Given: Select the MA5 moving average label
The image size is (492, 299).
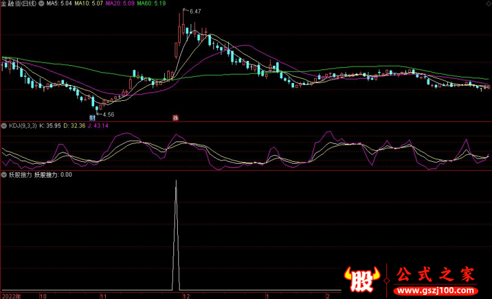Looking at the screenshot, I should [x=60, y=4].
